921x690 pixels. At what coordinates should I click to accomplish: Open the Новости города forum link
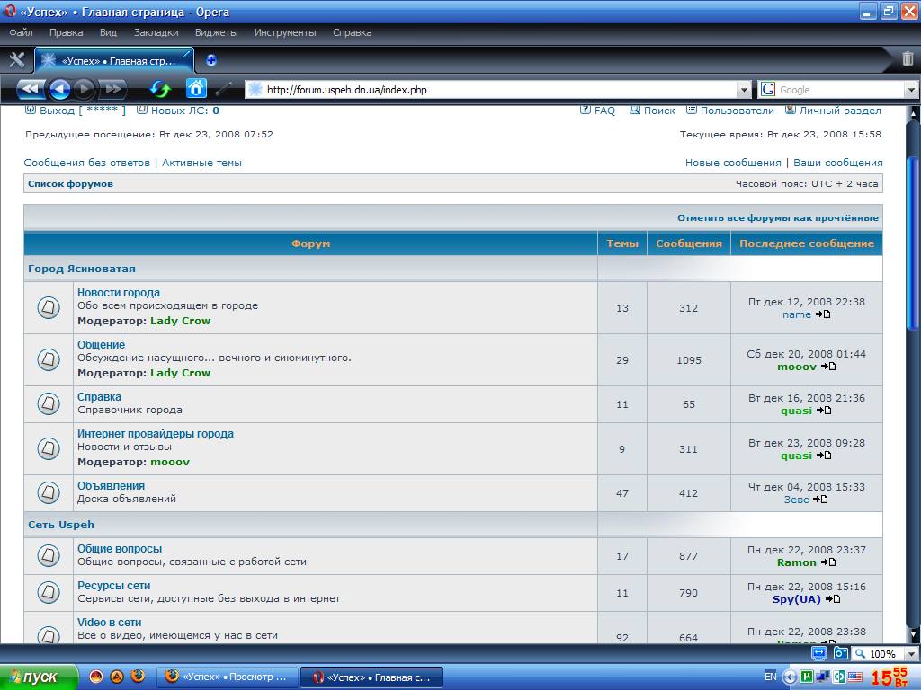(119, 292)
